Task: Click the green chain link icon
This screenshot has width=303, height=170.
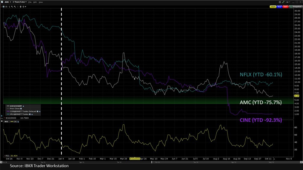Action: [283, 2]
